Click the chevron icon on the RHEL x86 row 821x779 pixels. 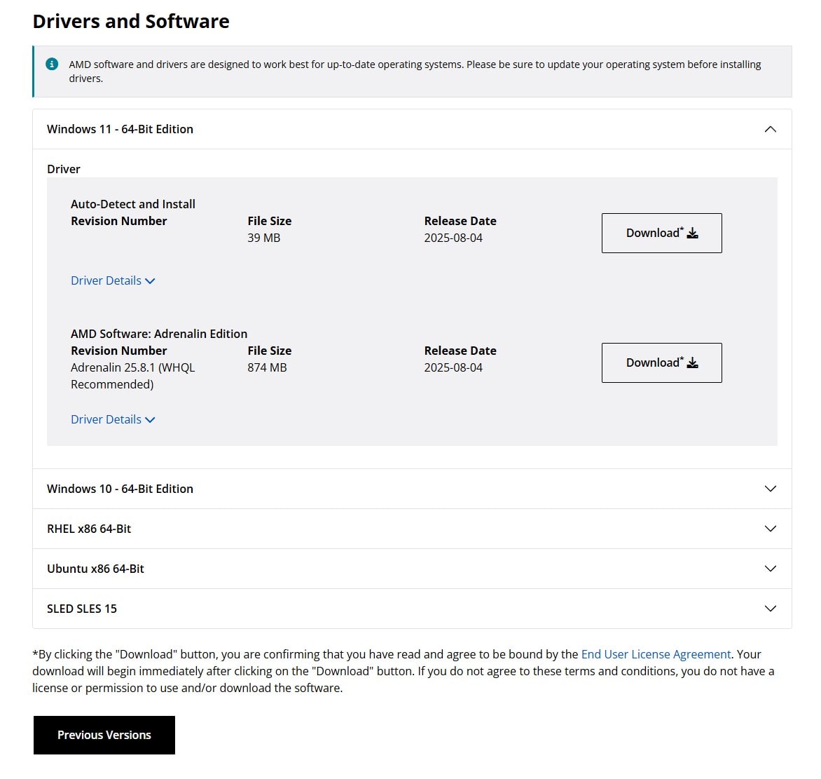(770, 529)
